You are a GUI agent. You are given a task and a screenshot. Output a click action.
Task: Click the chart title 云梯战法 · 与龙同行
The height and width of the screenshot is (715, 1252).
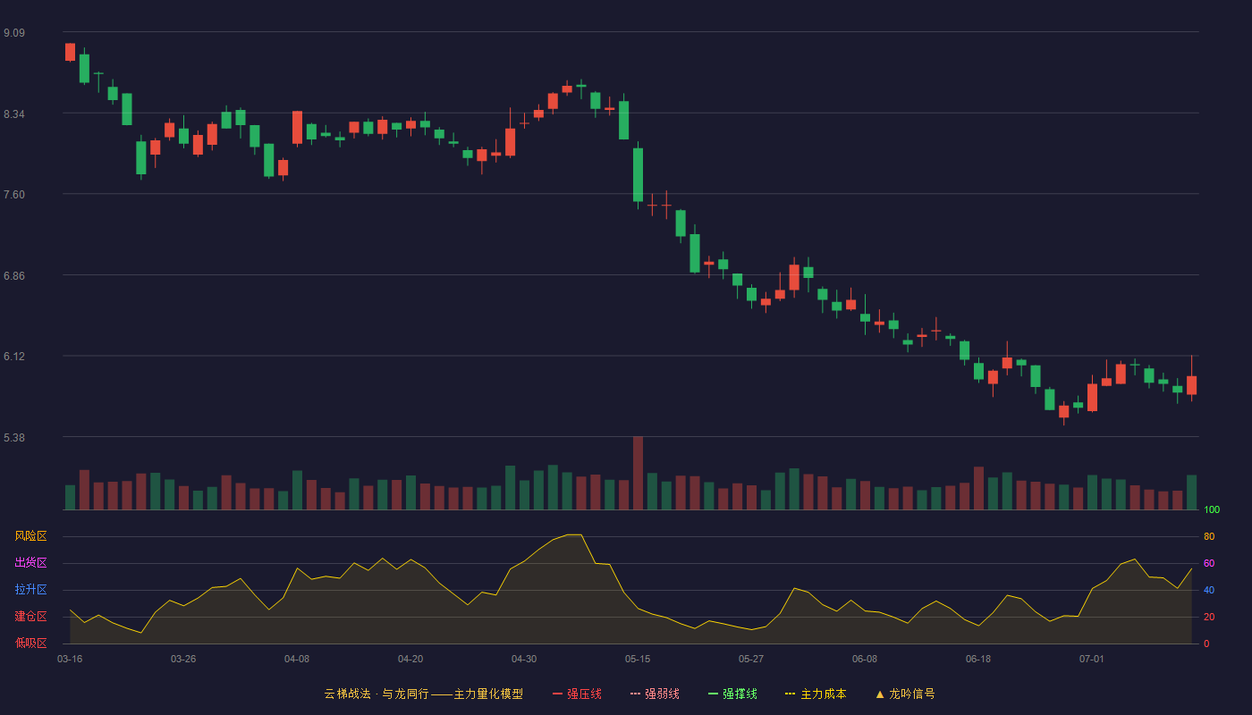(x=376, y=694)
